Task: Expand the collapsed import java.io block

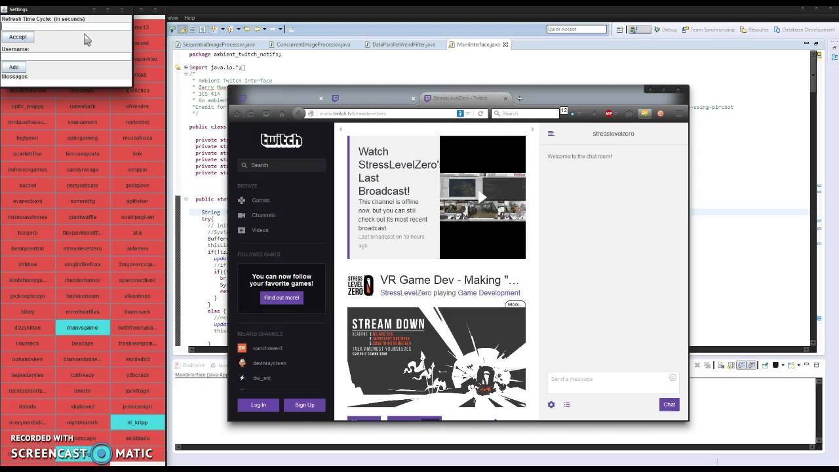Action: click(185, 67)
